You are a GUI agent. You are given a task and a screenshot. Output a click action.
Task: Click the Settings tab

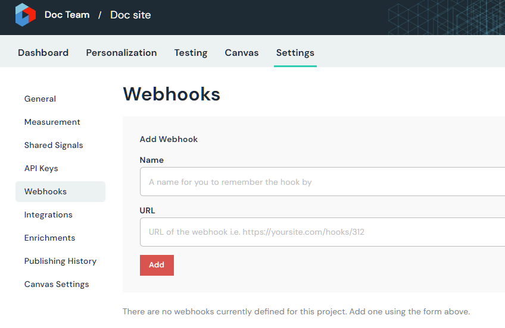(x=295, y=53)
